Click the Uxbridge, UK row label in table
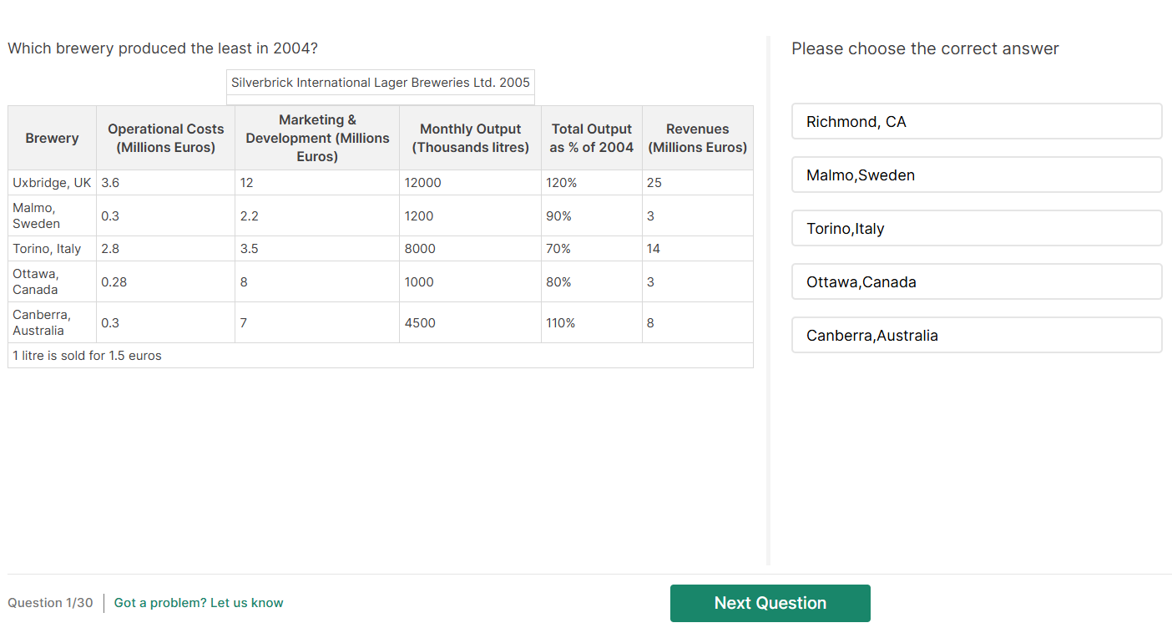 (x=52, y=183)
